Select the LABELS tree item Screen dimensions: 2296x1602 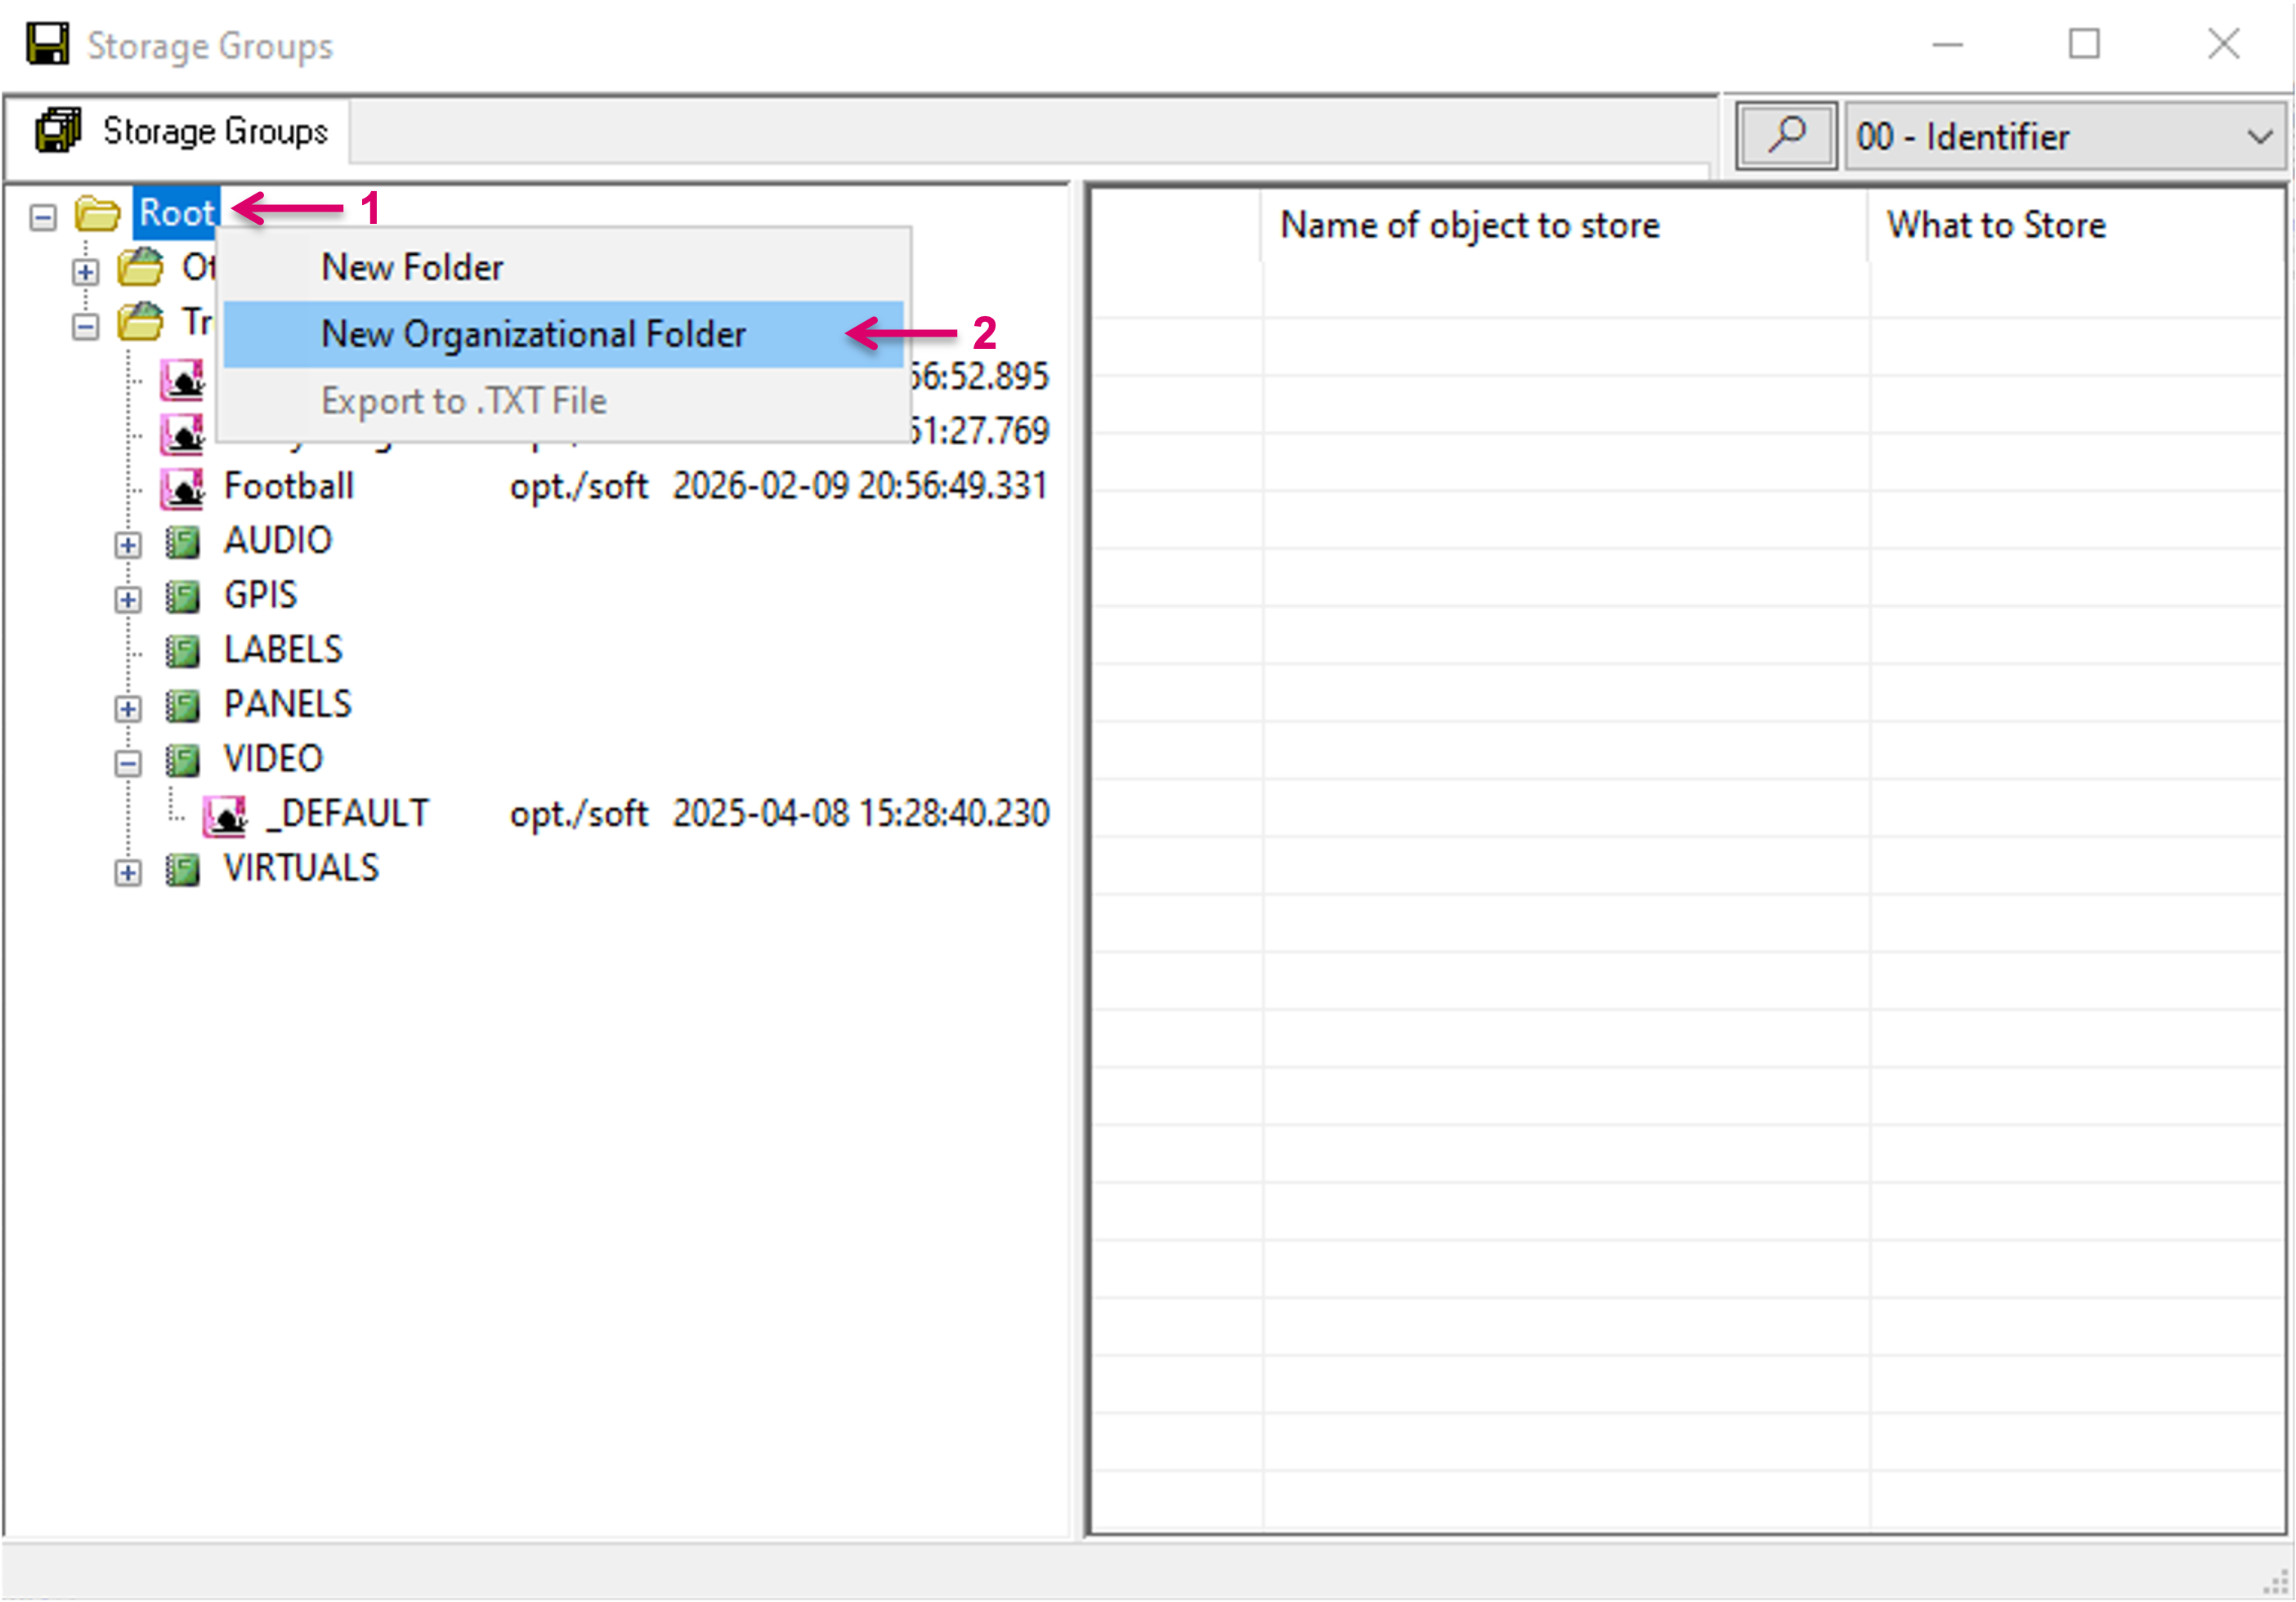coord(283,649)
